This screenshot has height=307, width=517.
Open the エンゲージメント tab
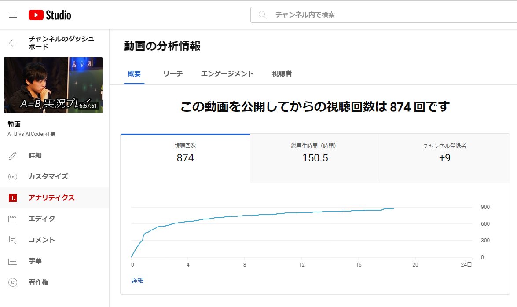pos(227,73)
